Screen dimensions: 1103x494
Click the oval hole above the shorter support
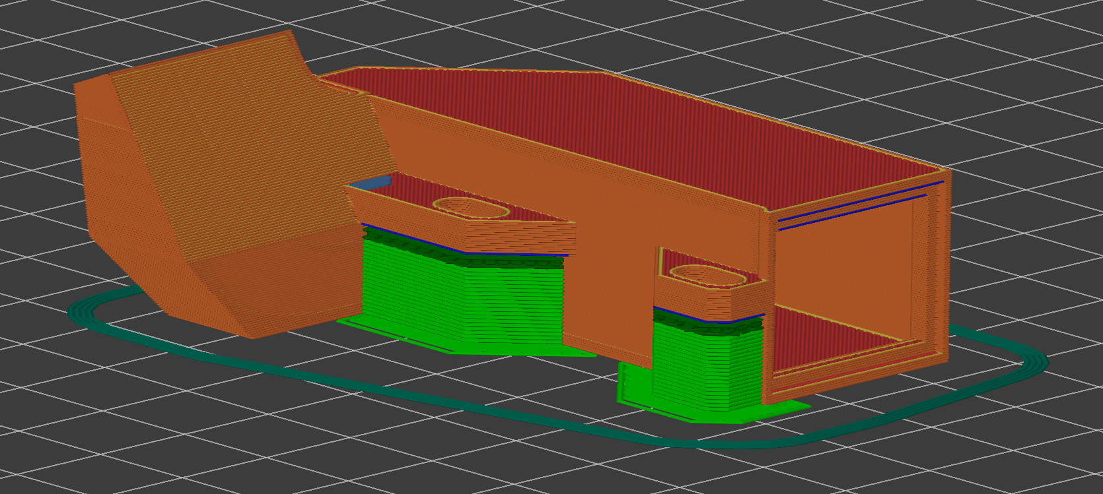[x=707, y=275]
